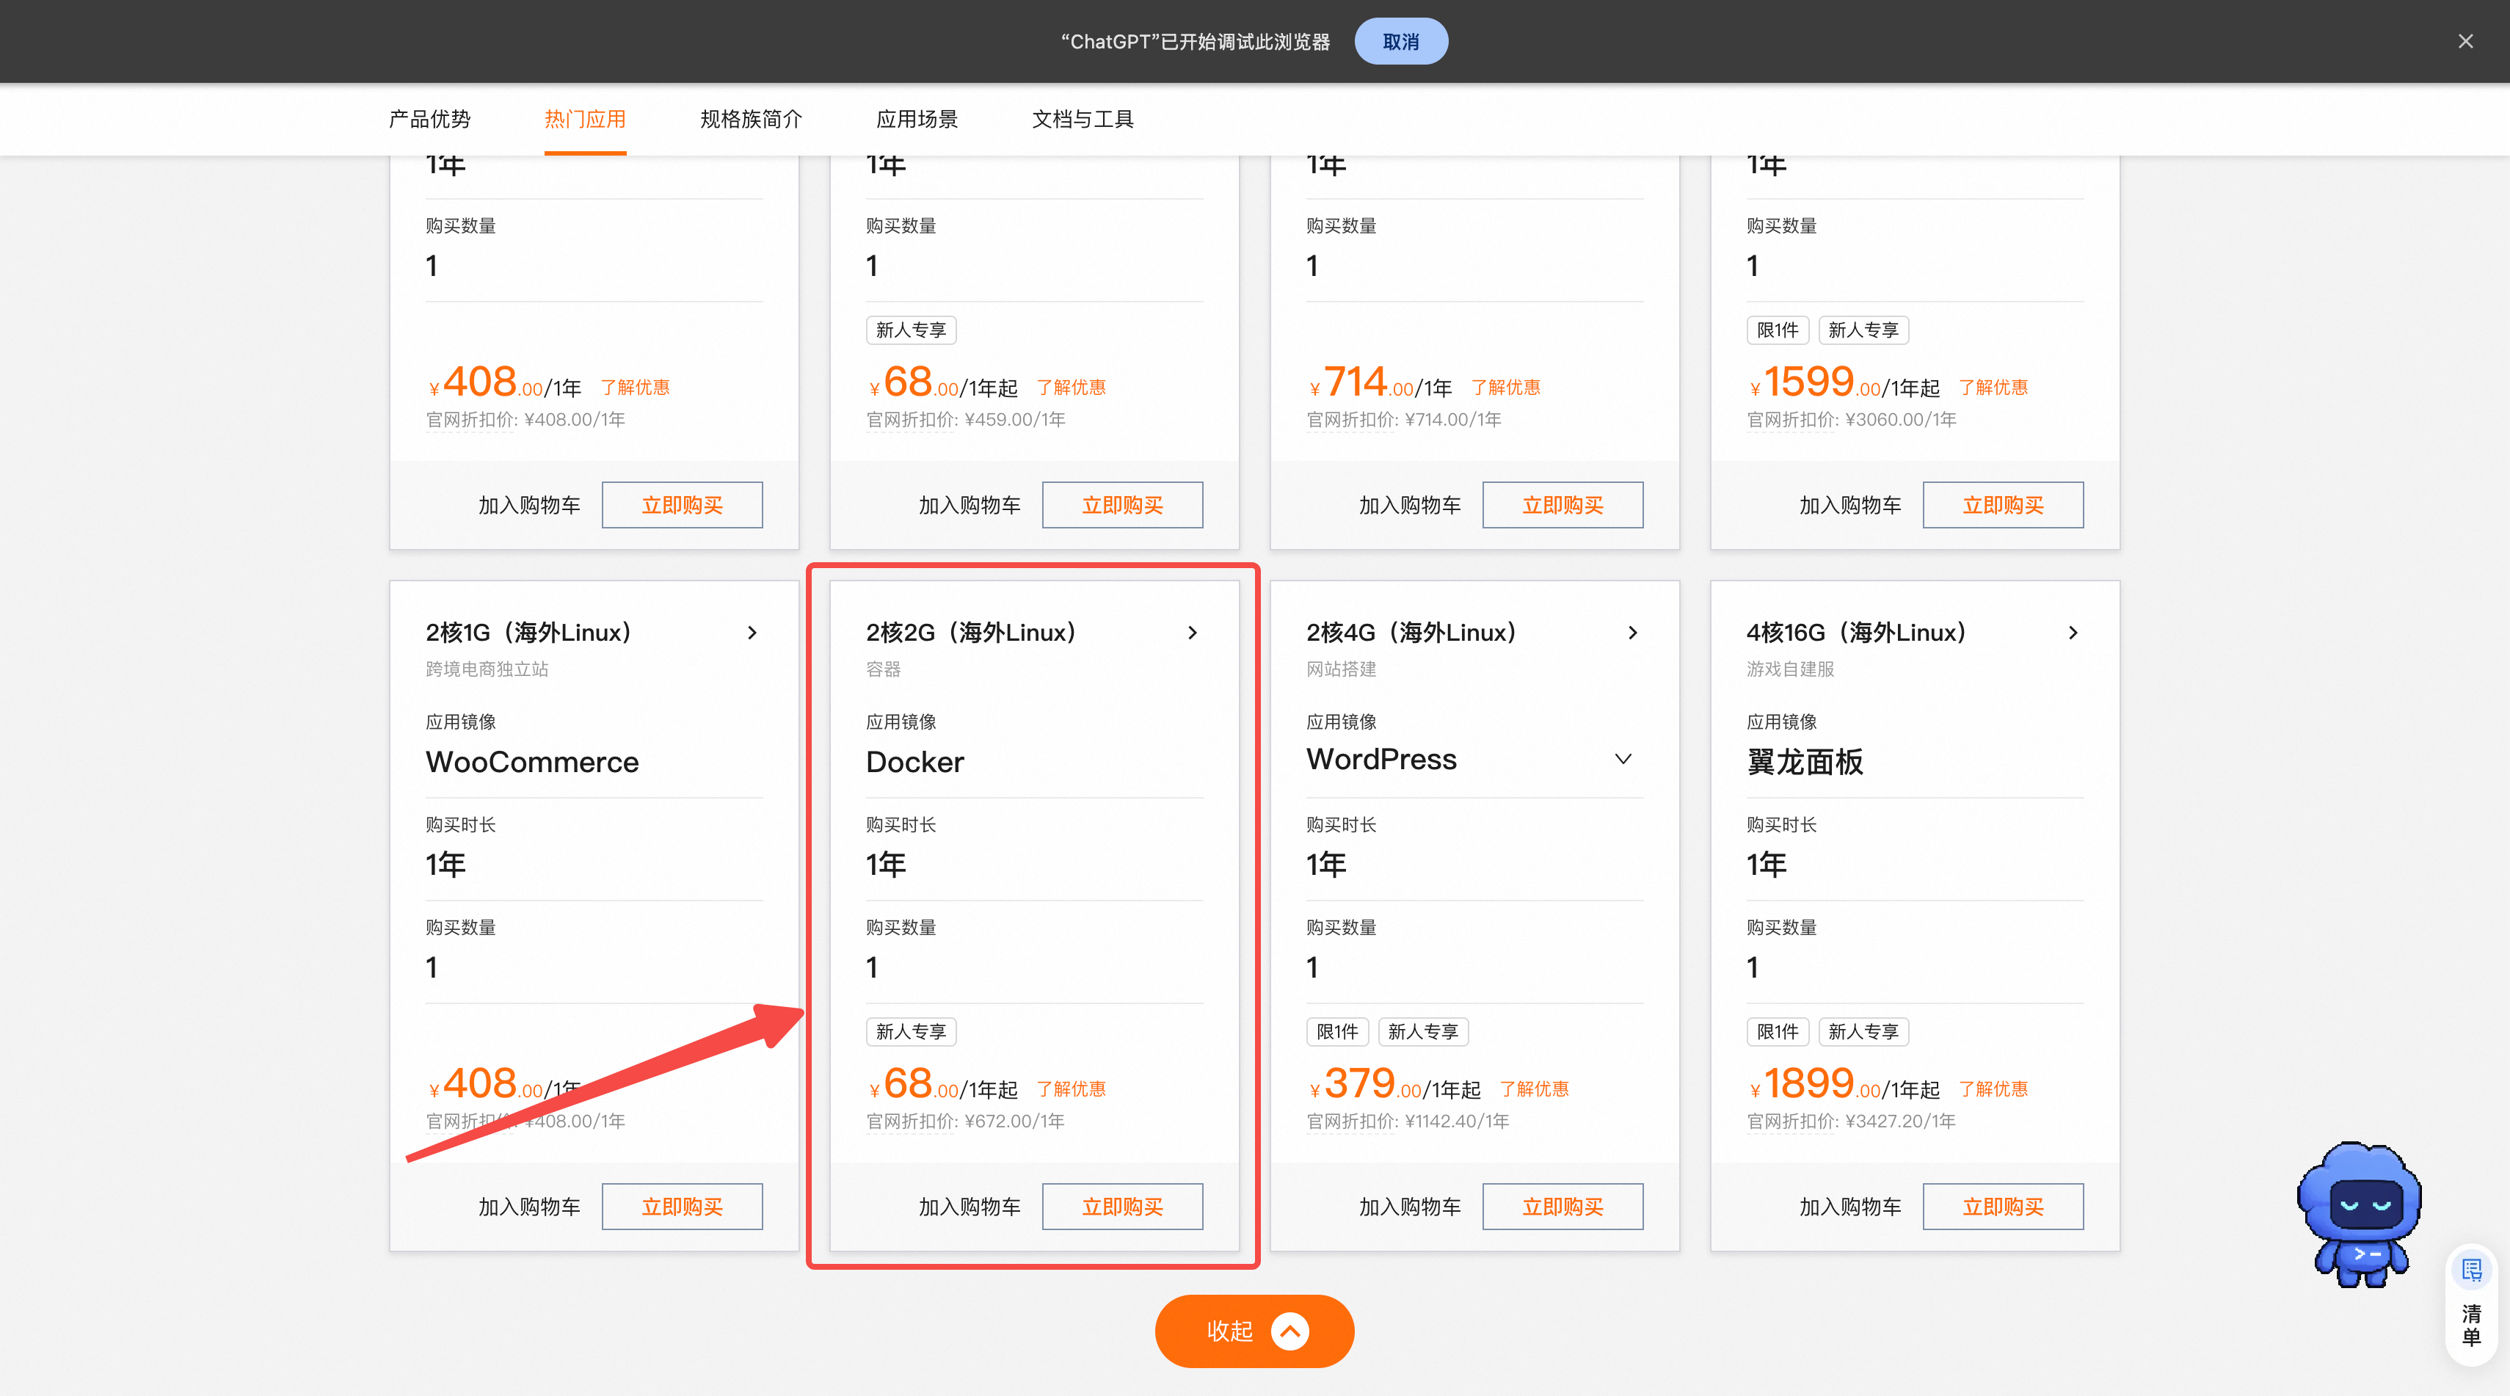Buy the ¥714 plan with 立即购买
Image resolution: width=2510 pixels, height=1396 pixels.
pyautogui.click(x=1563, y=505)
